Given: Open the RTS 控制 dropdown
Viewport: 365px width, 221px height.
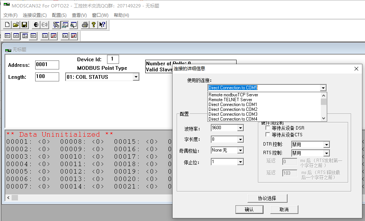Looking at the screenshot, I should [326, 153].
